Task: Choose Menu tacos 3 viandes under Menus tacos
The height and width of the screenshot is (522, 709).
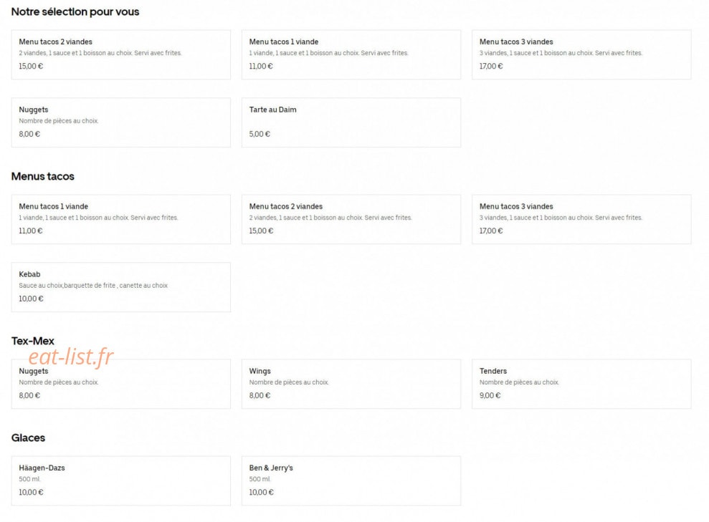Action: tap(581, 219)
